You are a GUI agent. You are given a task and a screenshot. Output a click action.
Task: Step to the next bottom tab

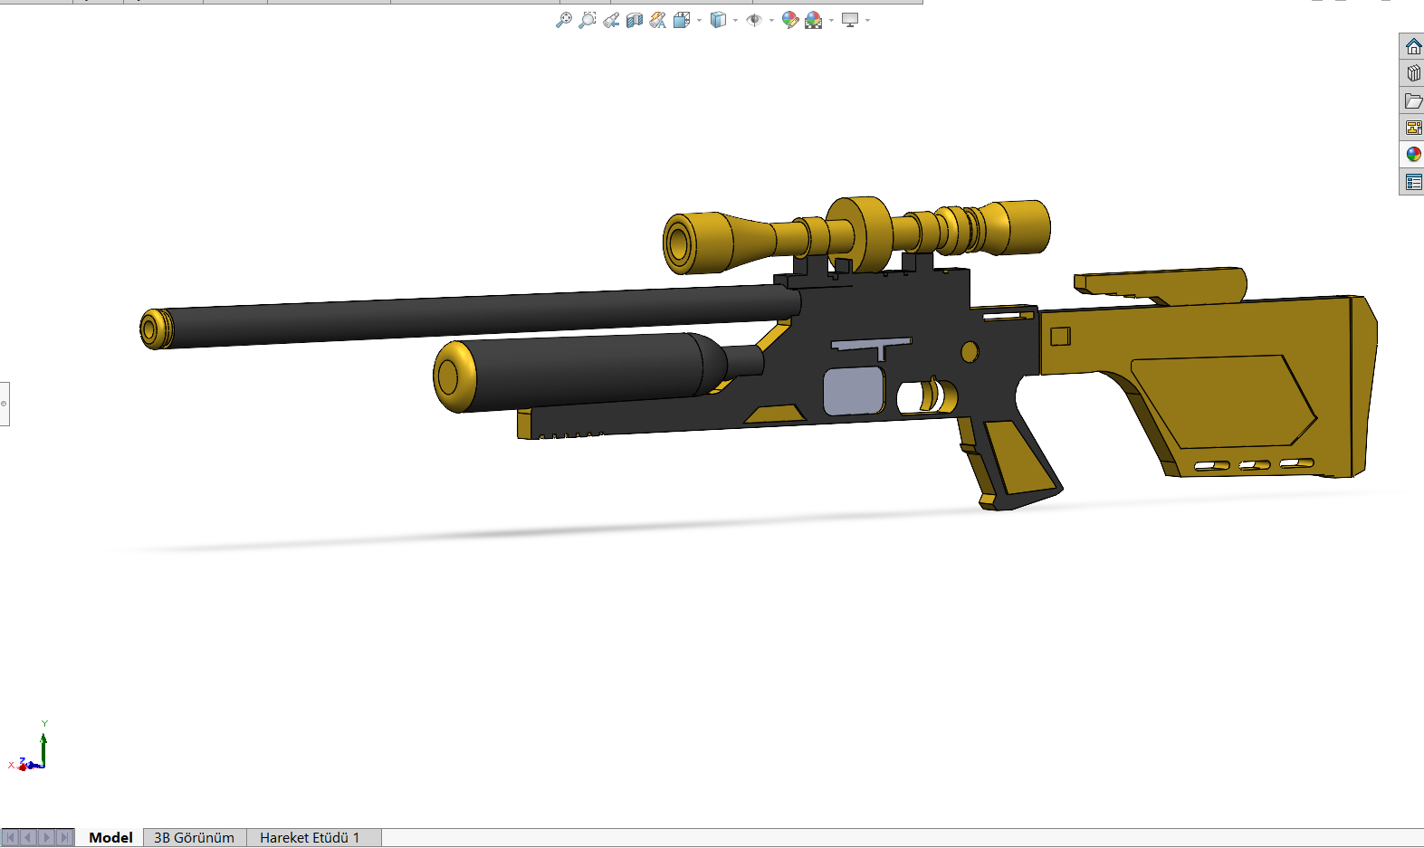(46, 838)
